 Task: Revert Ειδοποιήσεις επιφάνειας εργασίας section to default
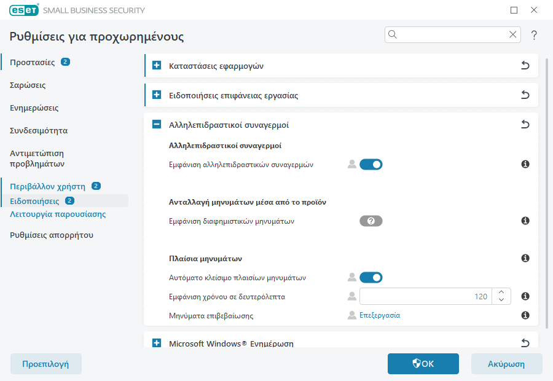coord(525,95)
